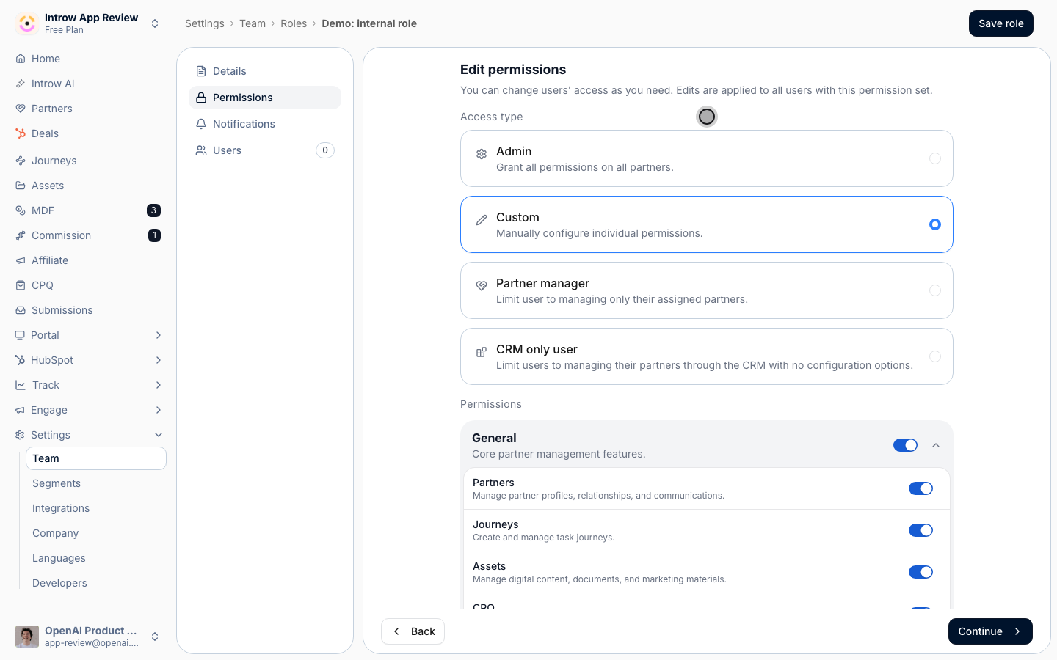Image resolution: width=1057 pixels, height=660 pixels.
Task: Click the Track chart icon
Action: (x=21, y=385)
